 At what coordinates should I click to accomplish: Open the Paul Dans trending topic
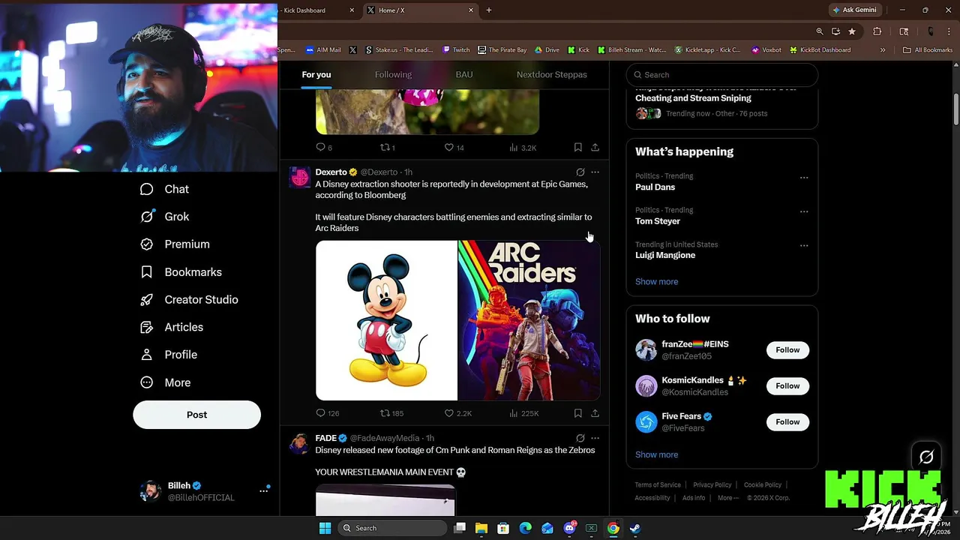tap(655, 187)
